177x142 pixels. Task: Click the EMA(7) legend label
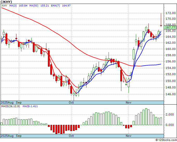pos(55,5)
